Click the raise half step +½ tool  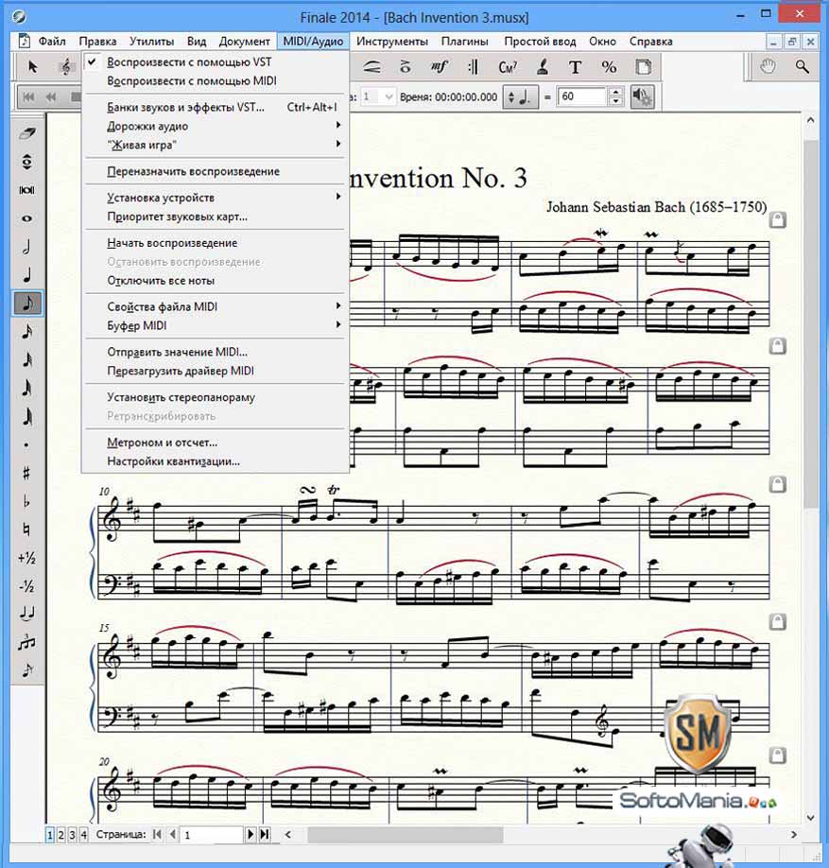tap(27, 558)
